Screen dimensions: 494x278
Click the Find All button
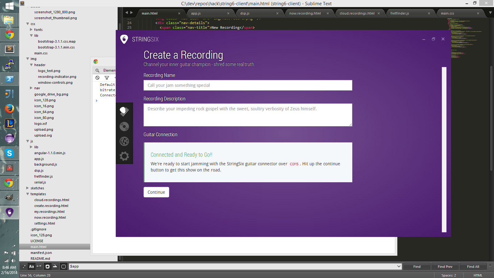point(473,267)
